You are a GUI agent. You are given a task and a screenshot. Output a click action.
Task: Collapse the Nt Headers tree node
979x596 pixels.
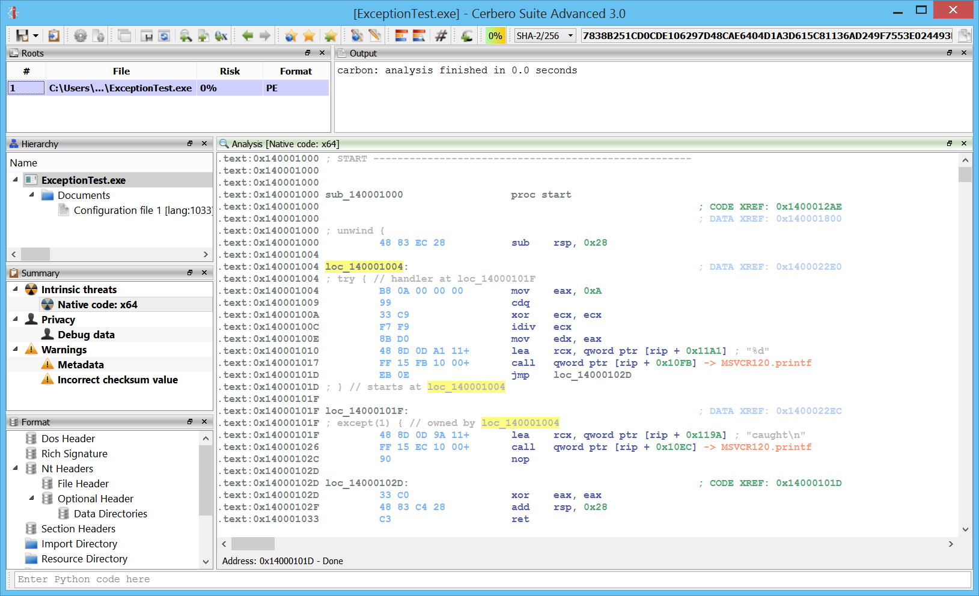click(16, 468)
